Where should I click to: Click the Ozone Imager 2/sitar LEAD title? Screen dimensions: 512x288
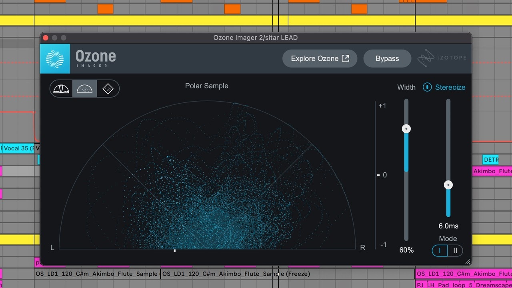click(256, 38)
